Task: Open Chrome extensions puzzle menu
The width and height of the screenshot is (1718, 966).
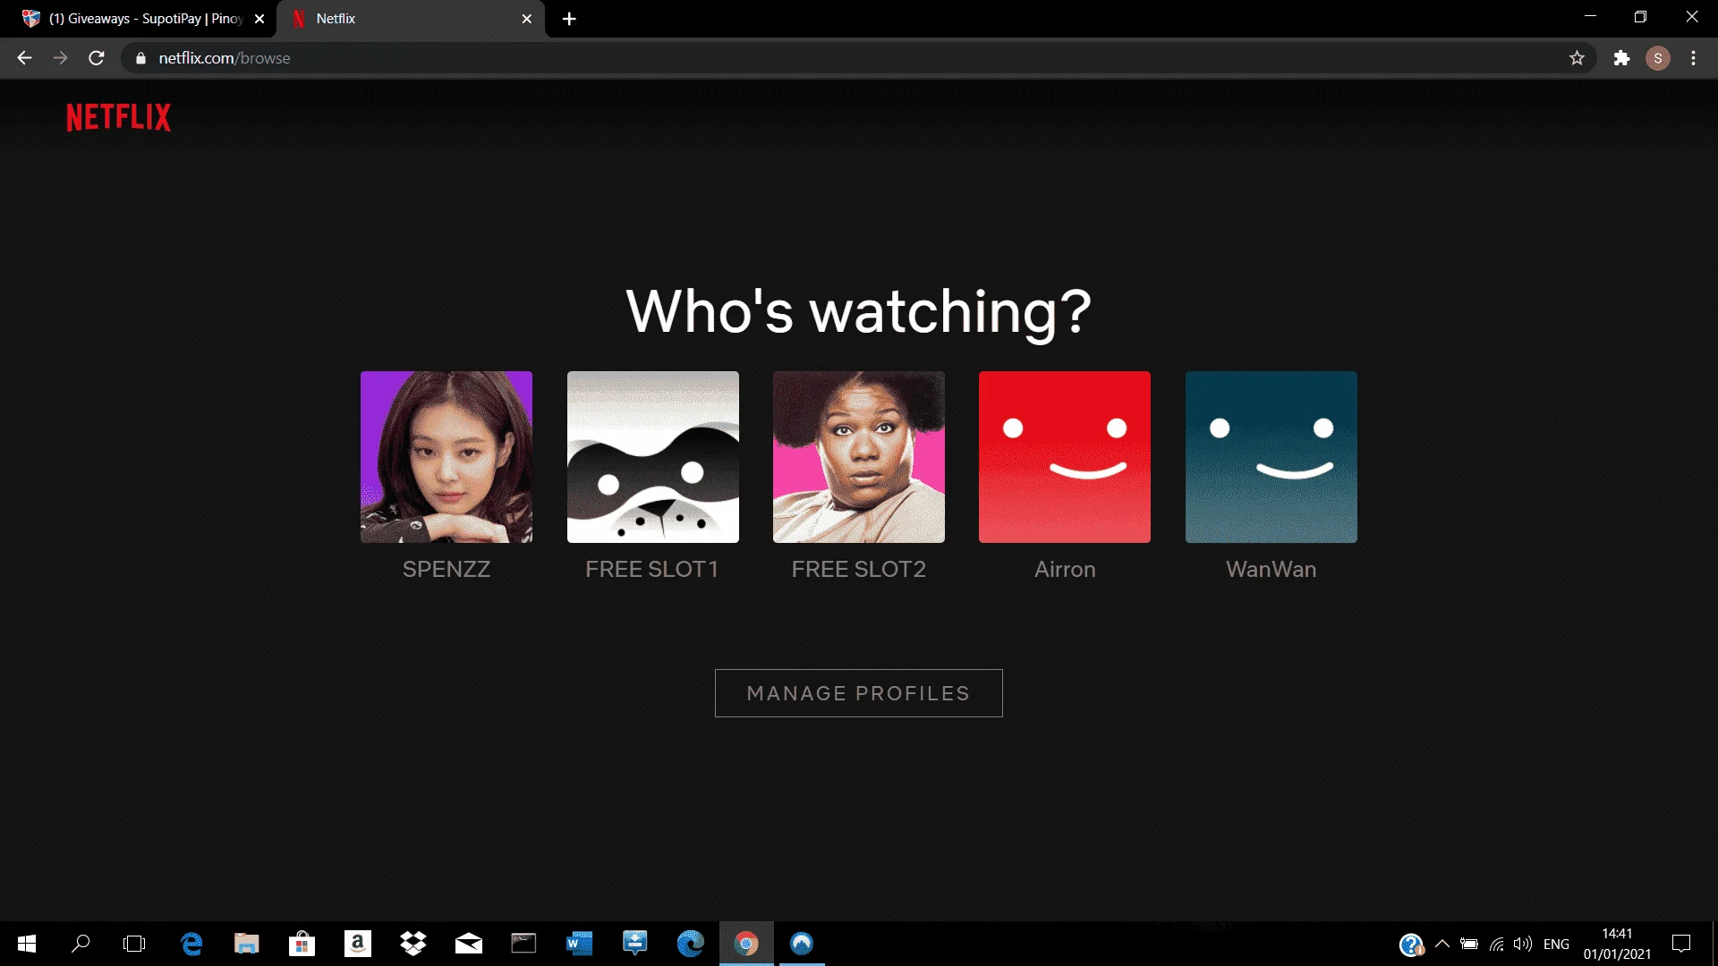Action: (x=1621, y=58)
